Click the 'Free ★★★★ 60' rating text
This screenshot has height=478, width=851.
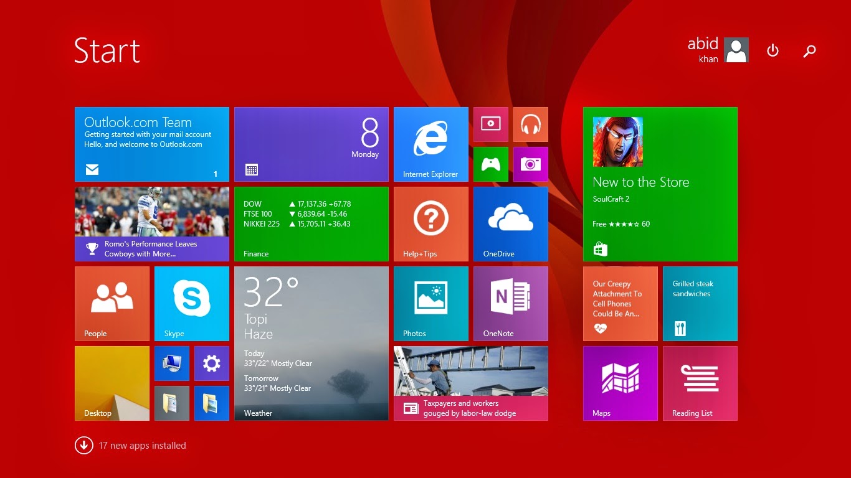coord(621,224)
